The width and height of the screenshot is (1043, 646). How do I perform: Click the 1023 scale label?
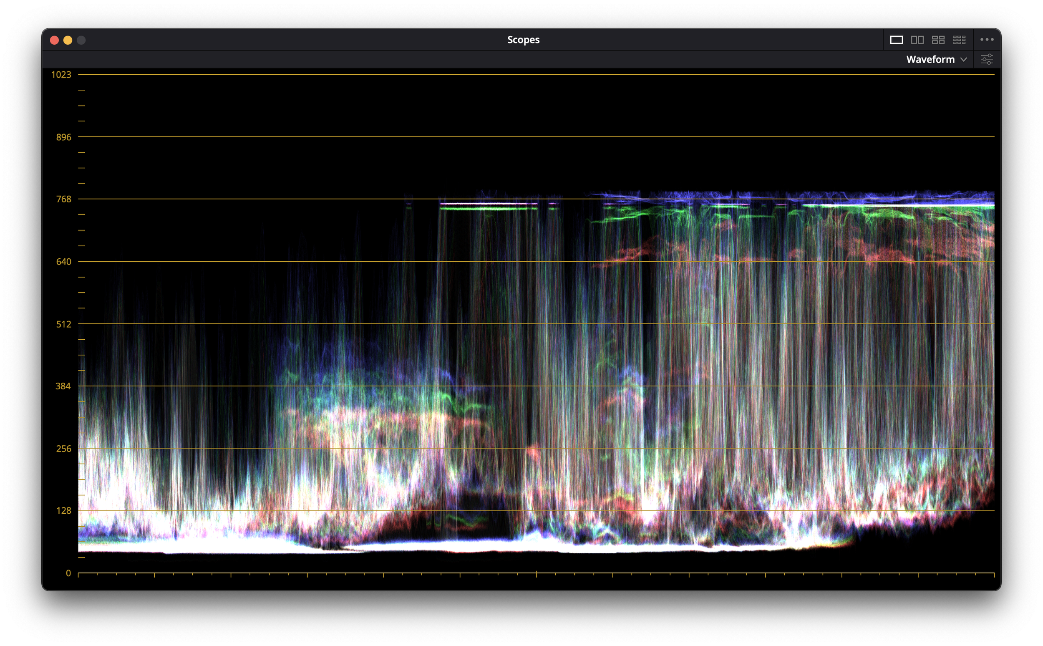(61, 75)
